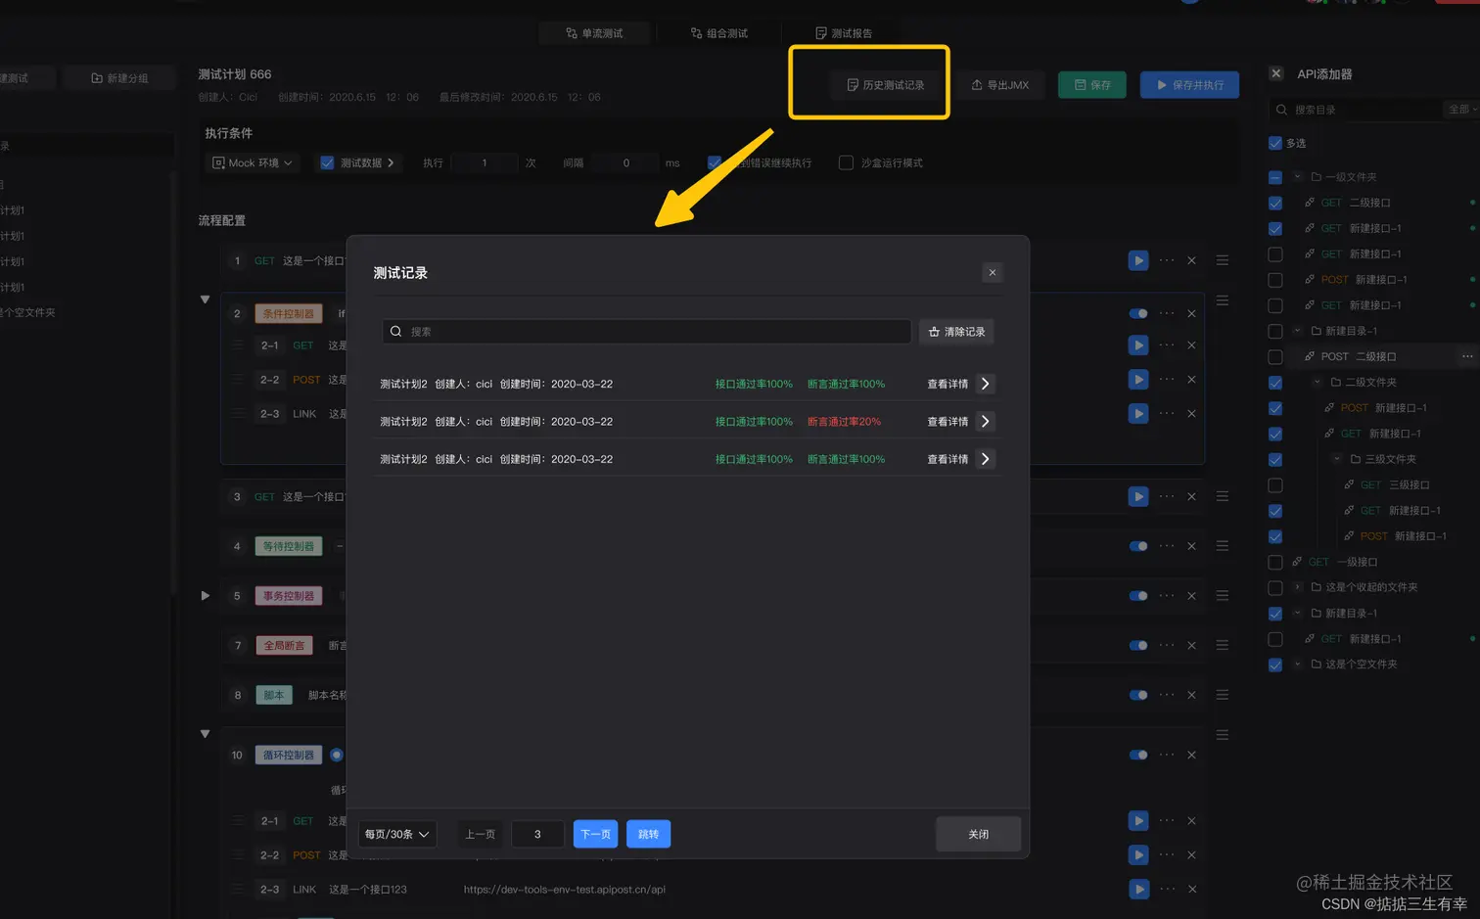The height and width of the screenshot is (919, 1480).
Task: Grab the reorder handle on 全局断言 row
Action: pos(1223,645)
